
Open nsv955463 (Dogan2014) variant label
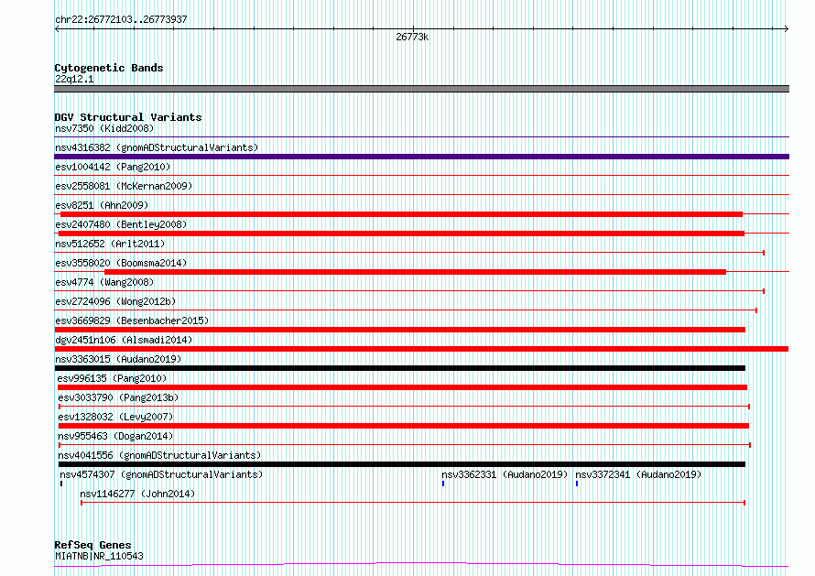[115, 436]
